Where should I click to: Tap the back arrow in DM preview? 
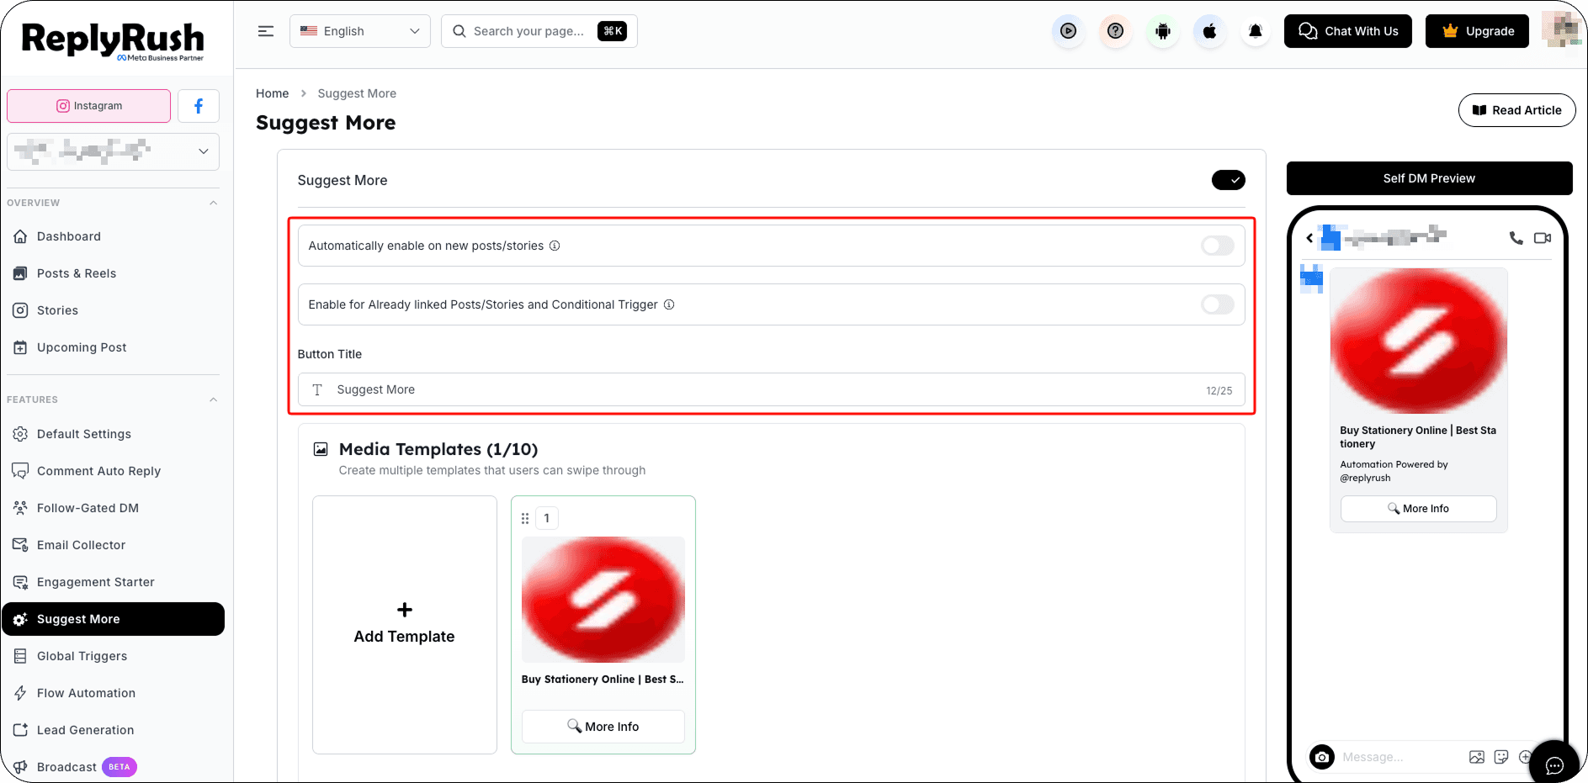(x=1309, y=238)
